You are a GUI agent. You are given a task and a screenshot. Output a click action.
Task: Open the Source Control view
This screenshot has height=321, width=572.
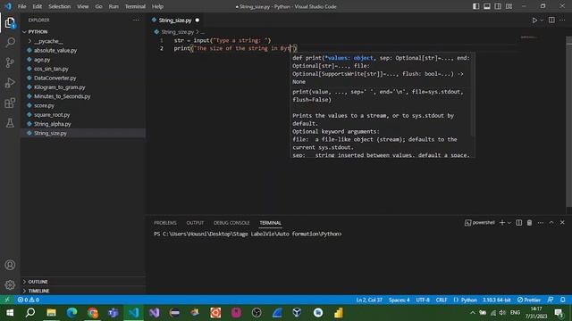(10, 62)
